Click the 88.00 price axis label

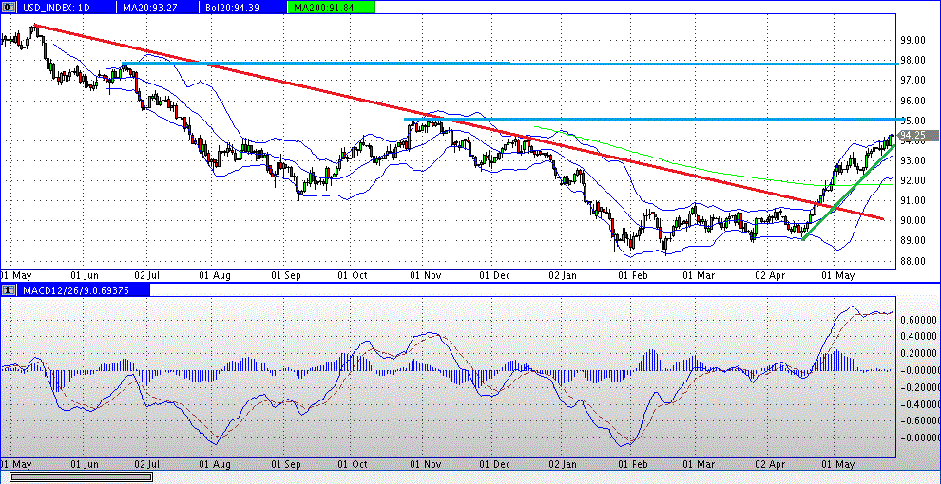[x=912, y=261]
